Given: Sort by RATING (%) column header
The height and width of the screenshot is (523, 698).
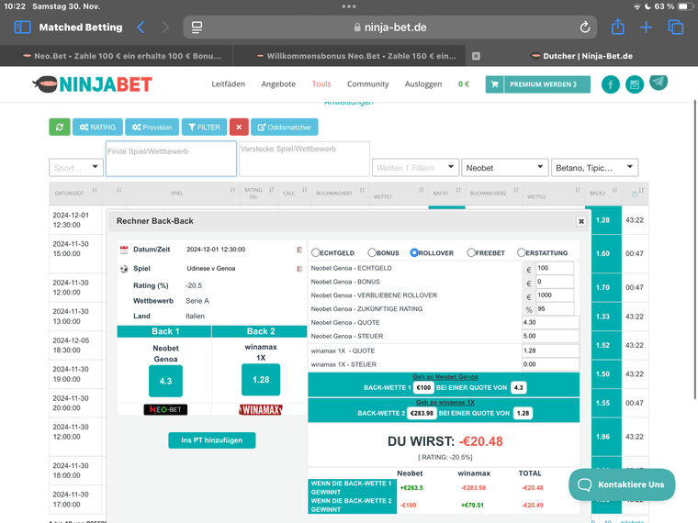Looking at the screenshot, I should click(x=259, y=194).
